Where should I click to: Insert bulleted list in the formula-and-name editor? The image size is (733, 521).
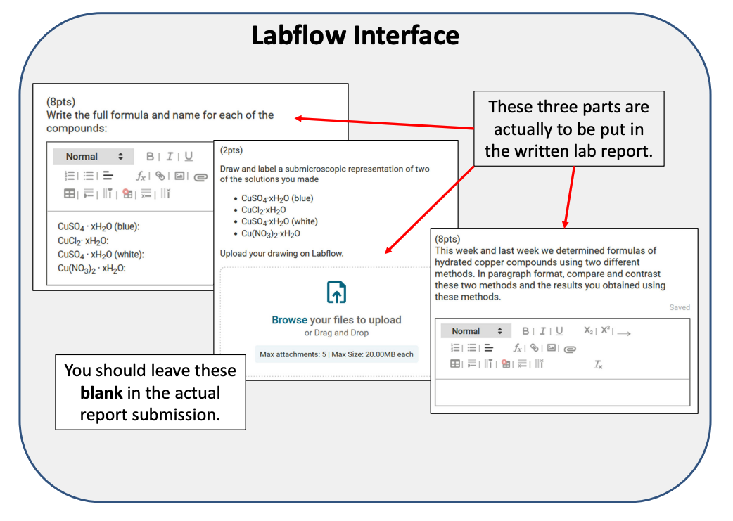point(89,176)
